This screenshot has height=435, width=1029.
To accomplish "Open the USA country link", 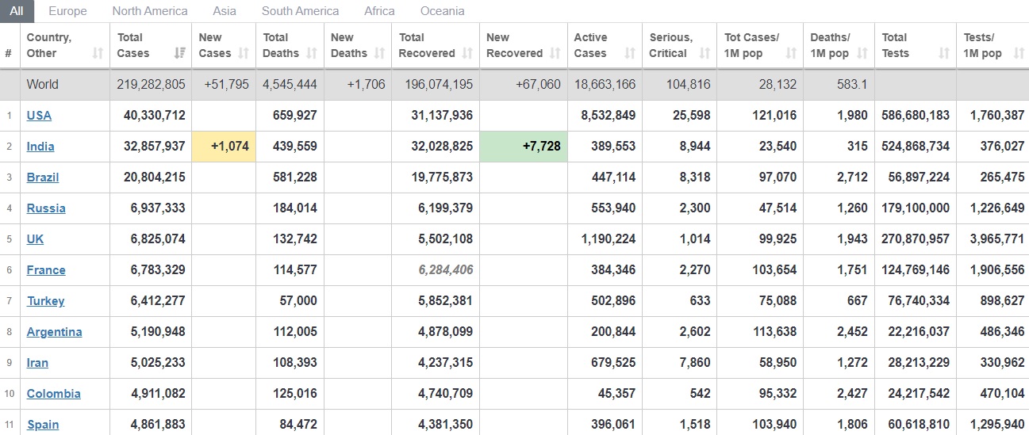I will tap(39, 116).
